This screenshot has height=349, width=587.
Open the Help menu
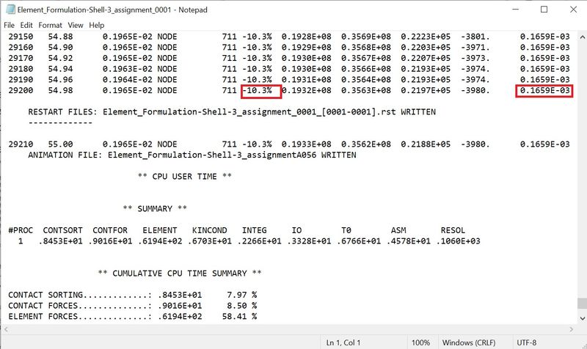[97, 25]
